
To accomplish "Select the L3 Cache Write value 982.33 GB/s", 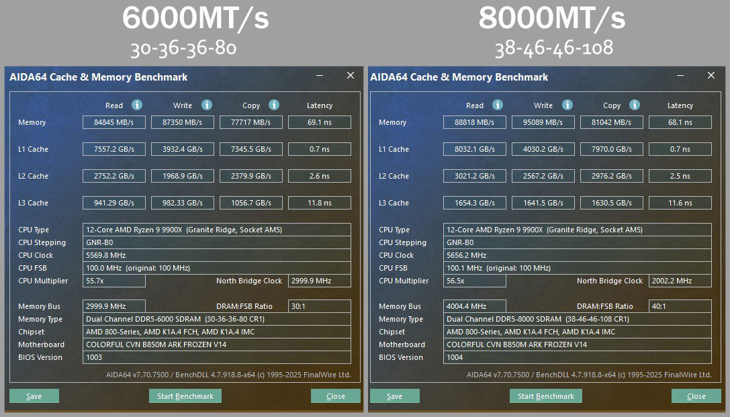I will click(183, 203).
